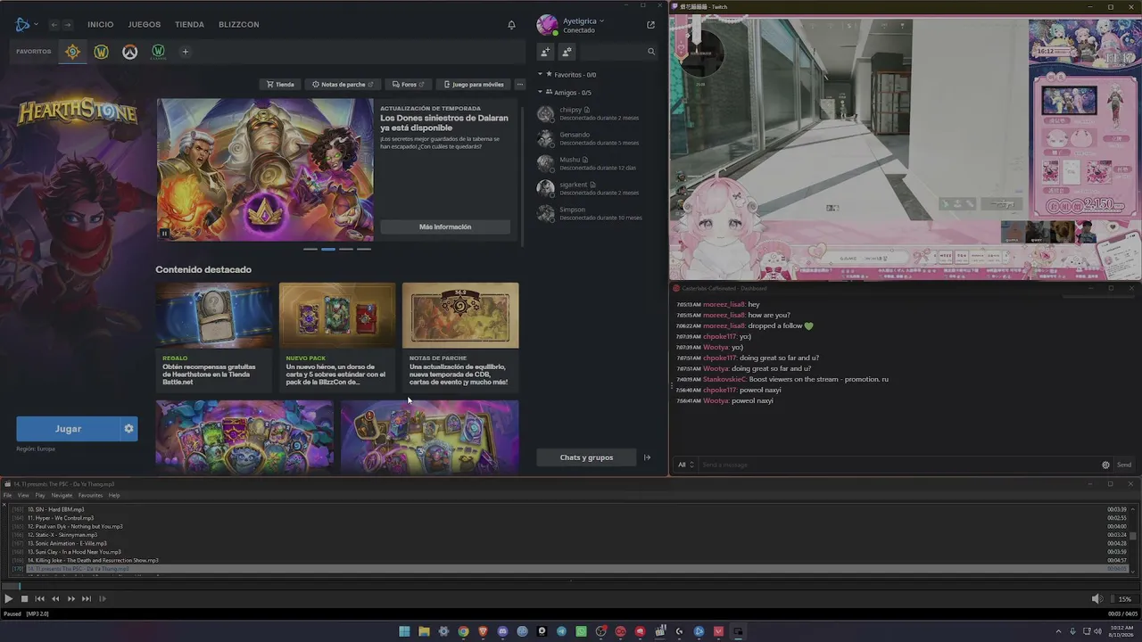Open game settings gear beside Jugar
Screen dimensions: 1142x642
128,429
